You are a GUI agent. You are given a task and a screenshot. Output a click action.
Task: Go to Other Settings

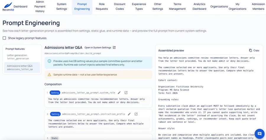(158, 7)
